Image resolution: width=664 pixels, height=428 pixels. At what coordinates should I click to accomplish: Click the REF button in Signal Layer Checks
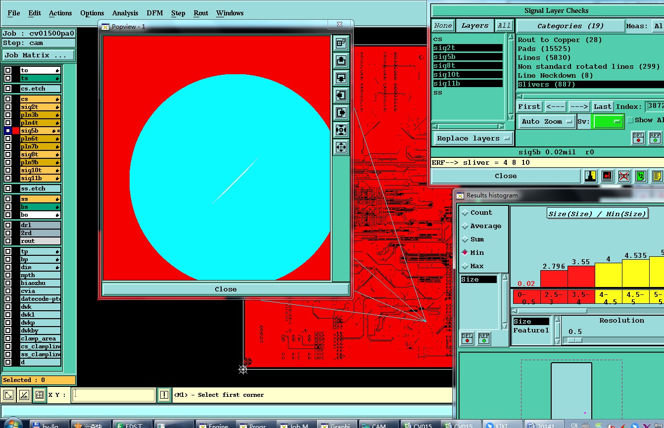pos(655,138)
